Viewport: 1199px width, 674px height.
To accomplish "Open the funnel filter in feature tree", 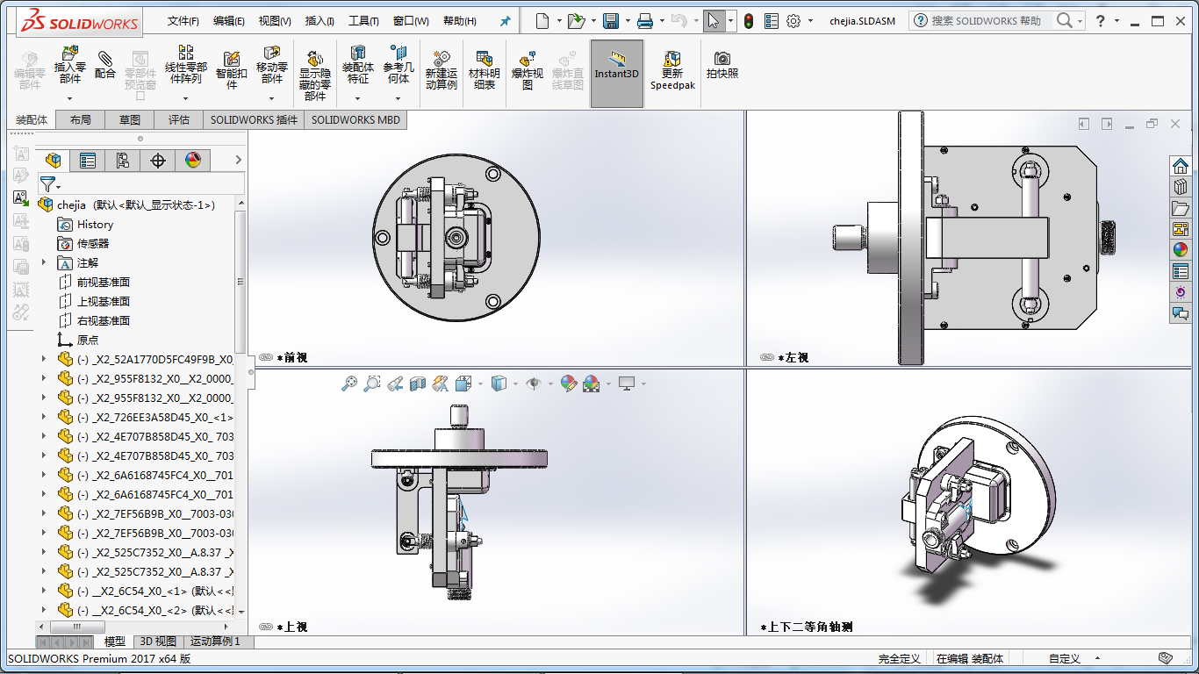I will tap(48, 184).
